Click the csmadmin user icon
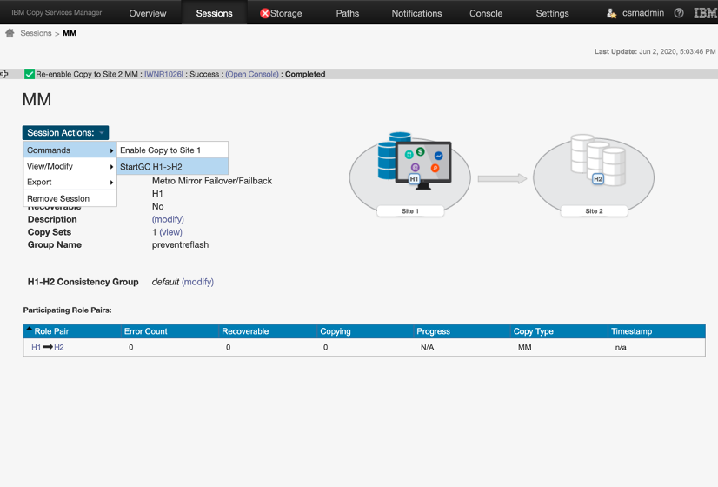The height and width of the screenshot is (487, 718). pos(611,13)
